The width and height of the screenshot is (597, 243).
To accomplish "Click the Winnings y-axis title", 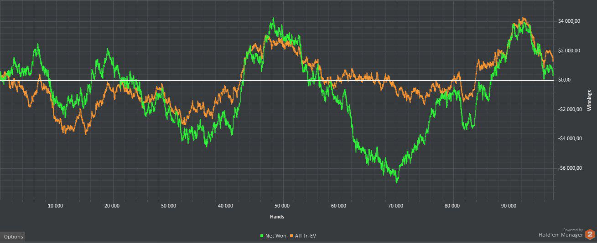I will (589, 101).
